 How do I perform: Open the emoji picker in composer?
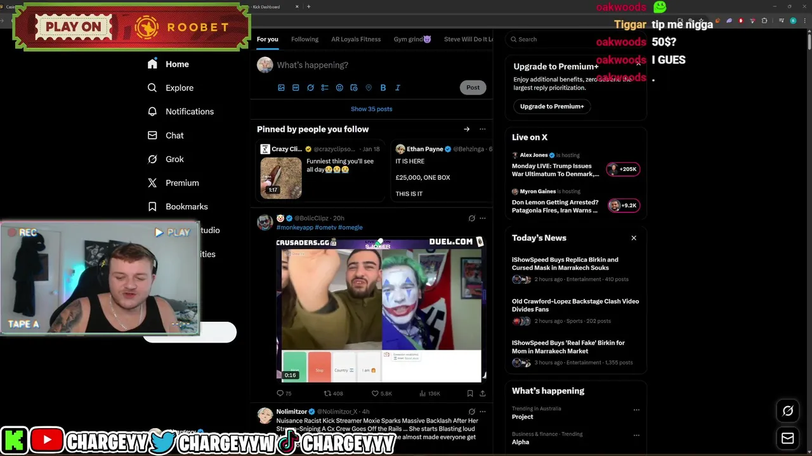point(339,87)
